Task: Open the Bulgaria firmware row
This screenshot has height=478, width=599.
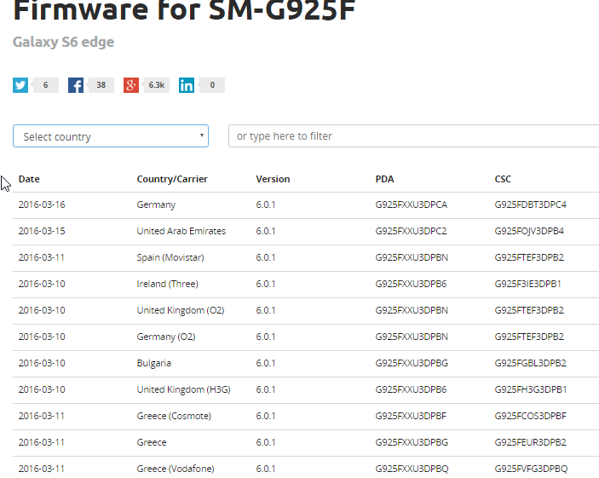Action: [x=306, y=363]
